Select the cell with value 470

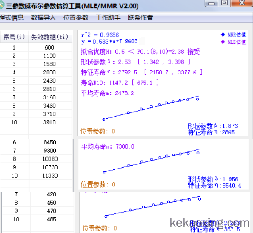(52, 211)
